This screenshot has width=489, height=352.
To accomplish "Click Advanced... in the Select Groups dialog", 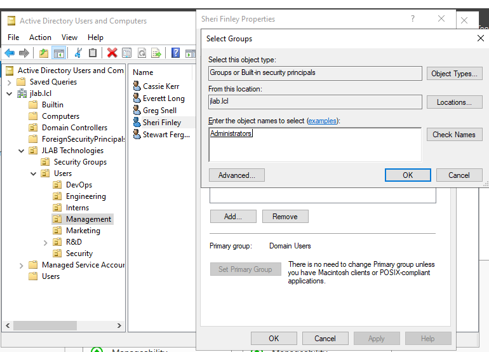I will (x=236, y=175).
